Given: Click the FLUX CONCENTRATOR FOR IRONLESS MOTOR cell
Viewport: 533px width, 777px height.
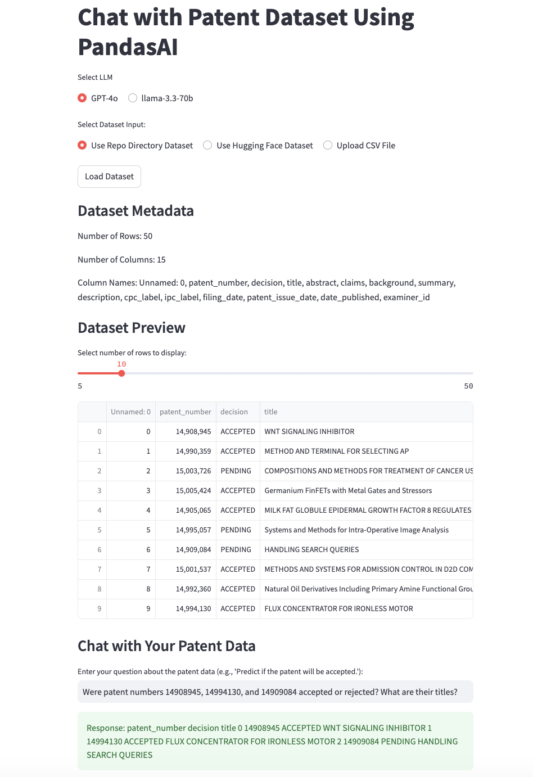Looking at the screenshot, I should [x=338, y=609].
